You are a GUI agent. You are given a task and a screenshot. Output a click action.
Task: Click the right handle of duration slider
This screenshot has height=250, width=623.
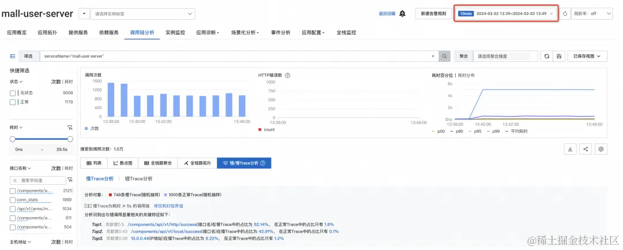coord(70,139)
